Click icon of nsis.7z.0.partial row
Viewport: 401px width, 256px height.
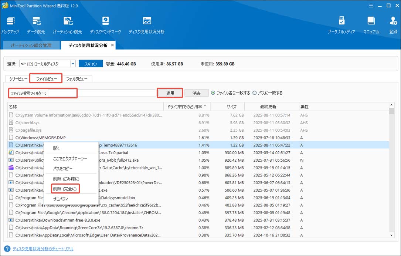coord(11,152)
